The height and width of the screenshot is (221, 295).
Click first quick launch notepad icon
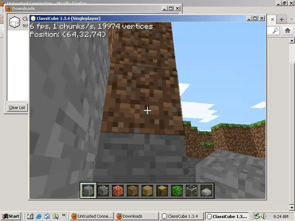point(30,216)
